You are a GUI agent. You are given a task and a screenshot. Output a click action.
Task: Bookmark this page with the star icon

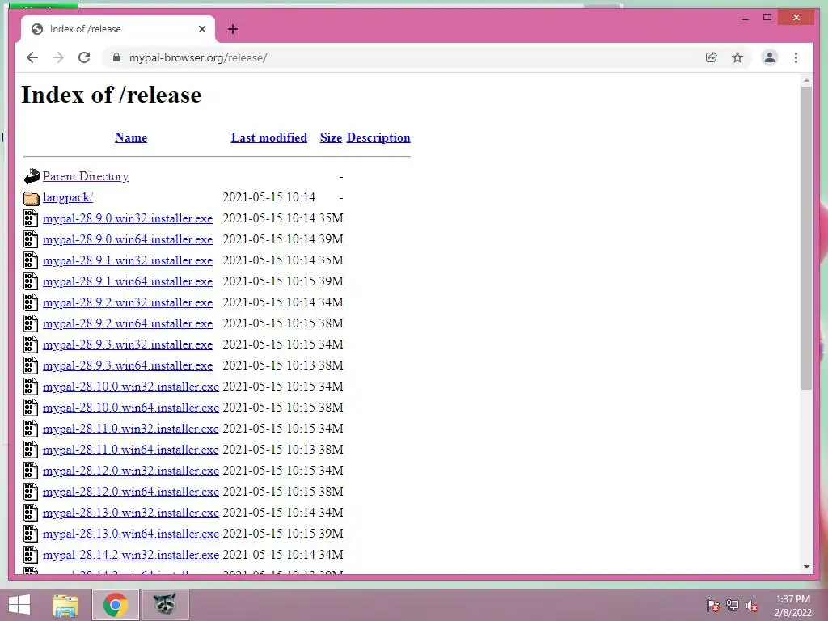pos(737,57)
